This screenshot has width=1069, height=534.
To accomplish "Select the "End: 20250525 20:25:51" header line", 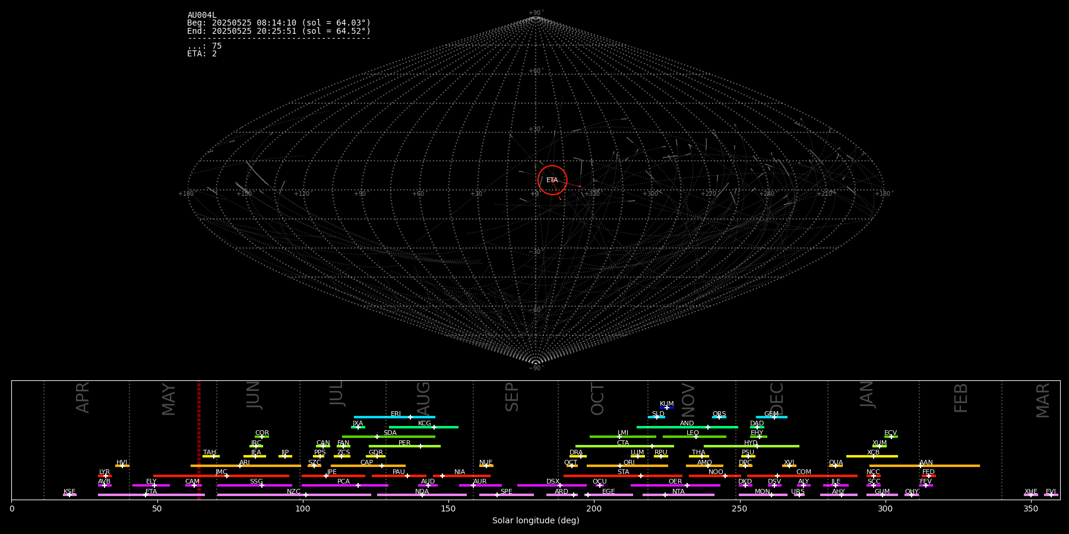I will 279,31.
